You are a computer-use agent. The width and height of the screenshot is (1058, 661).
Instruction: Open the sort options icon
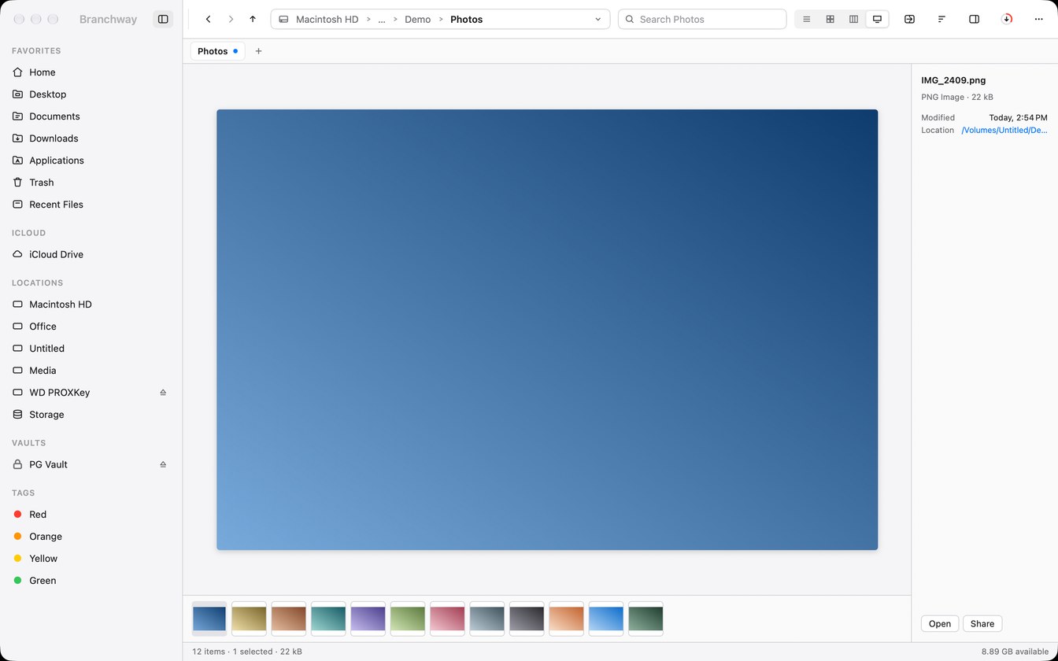point(941,19)
